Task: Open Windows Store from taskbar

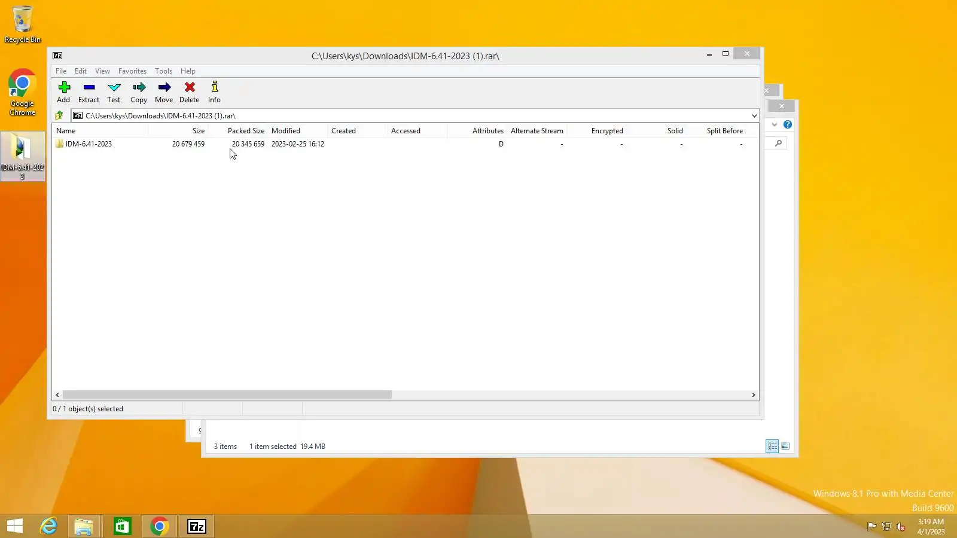Action: (x=122, y=526)
